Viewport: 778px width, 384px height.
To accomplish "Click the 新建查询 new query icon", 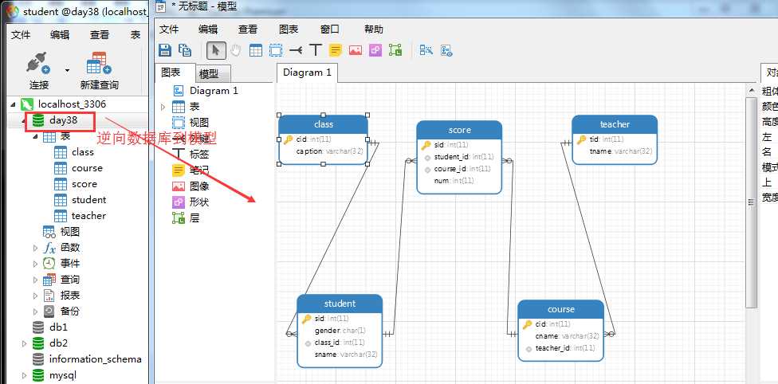I will tap(99, 65).
